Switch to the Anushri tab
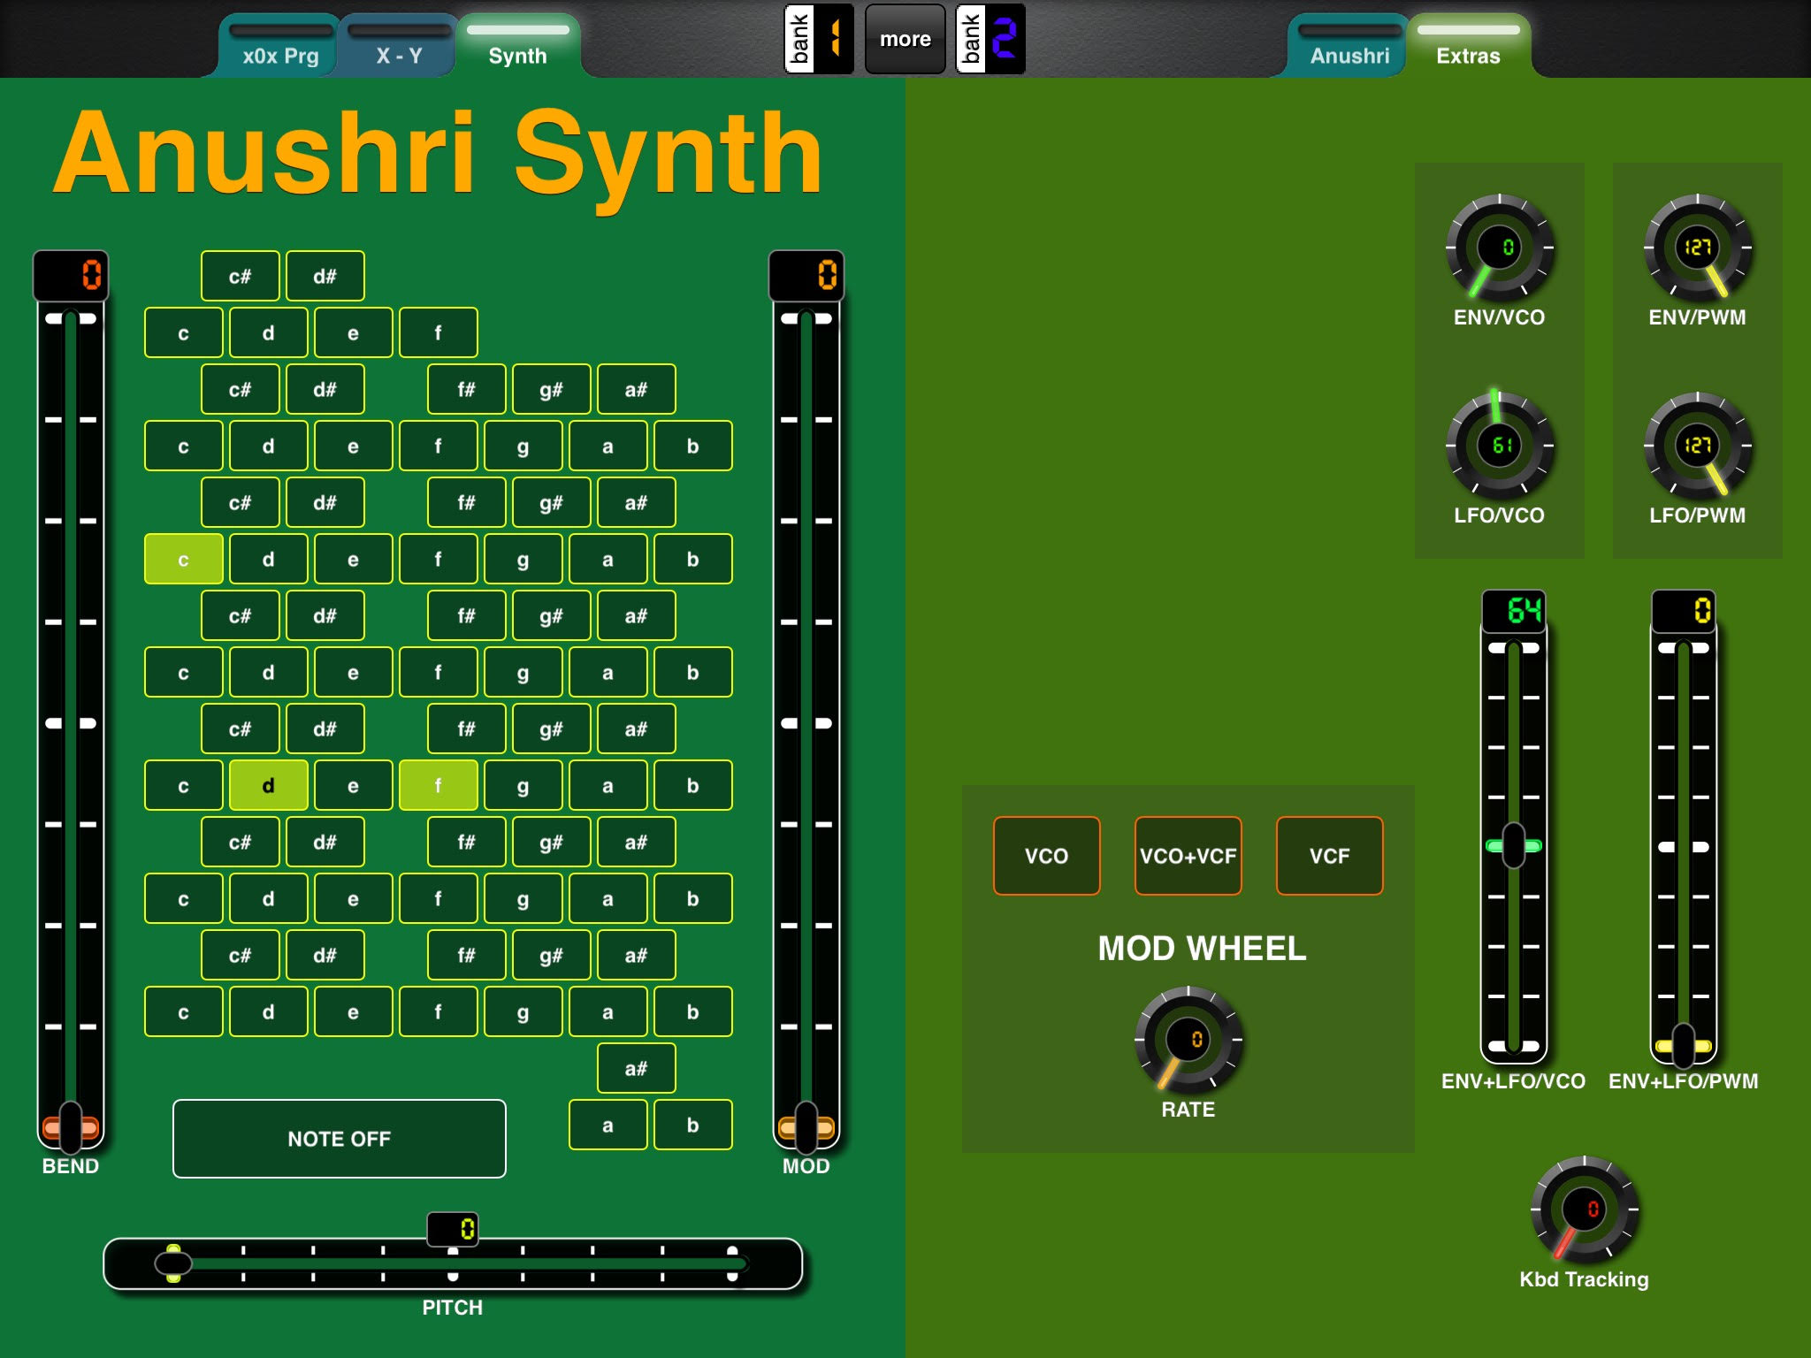This screenshot has height=1358, width=1811. click(x=1349, y=46)
